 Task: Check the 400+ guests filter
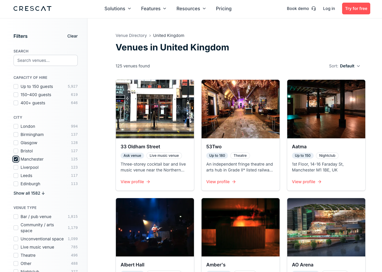[16, 103]
